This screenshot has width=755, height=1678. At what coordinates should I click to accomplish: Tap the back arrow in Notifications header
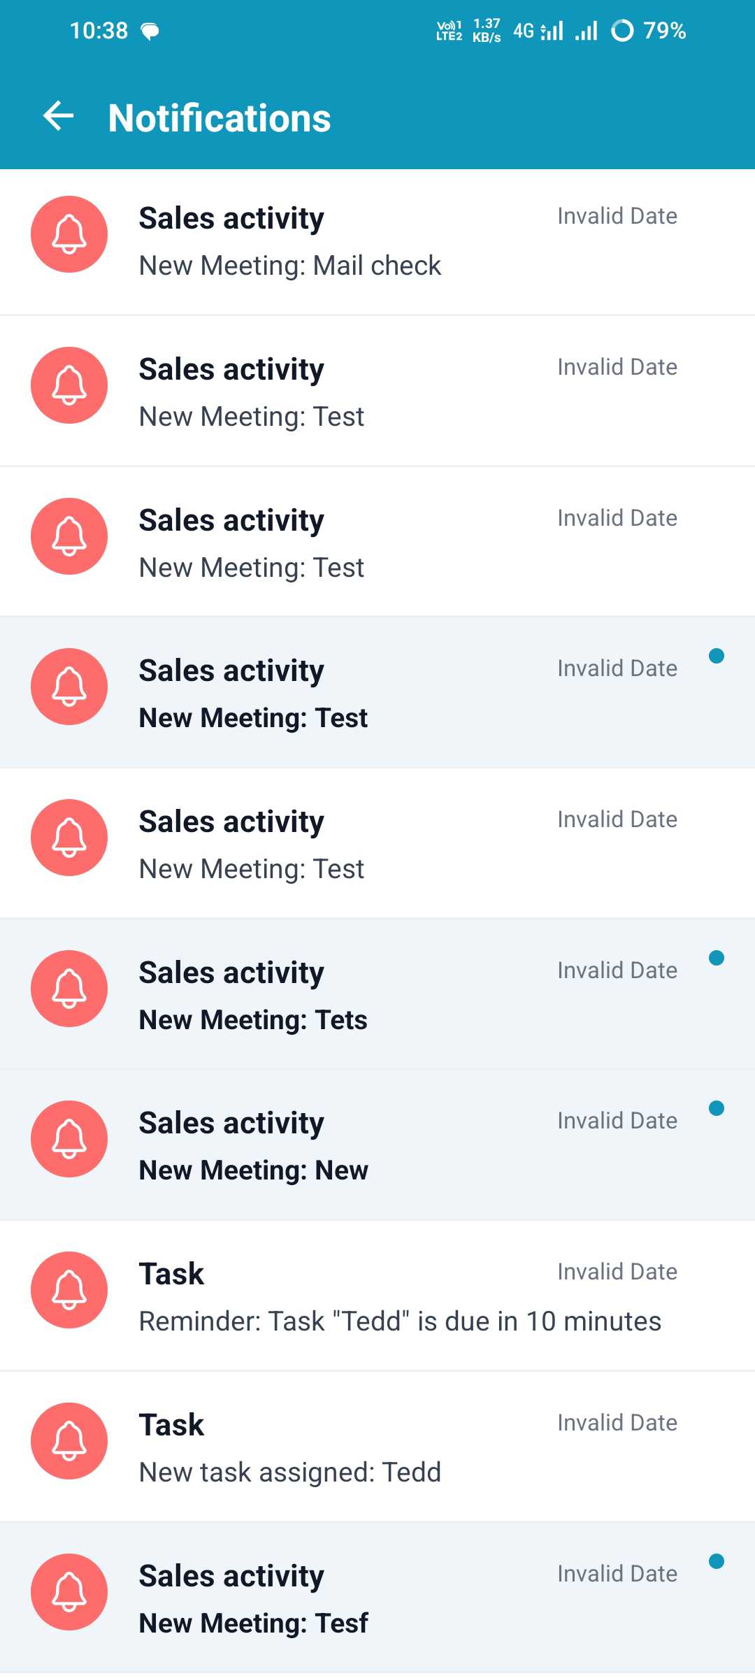pos(59,116)
